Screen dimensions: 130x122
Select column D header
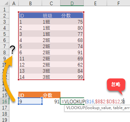72,3
